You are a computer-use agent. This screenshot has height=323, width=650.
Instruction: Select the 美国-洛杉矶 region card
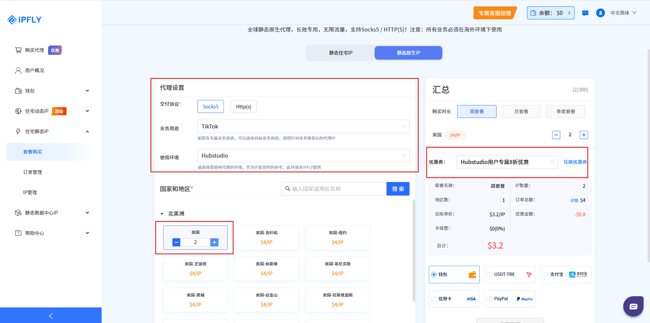click(267, 238)
